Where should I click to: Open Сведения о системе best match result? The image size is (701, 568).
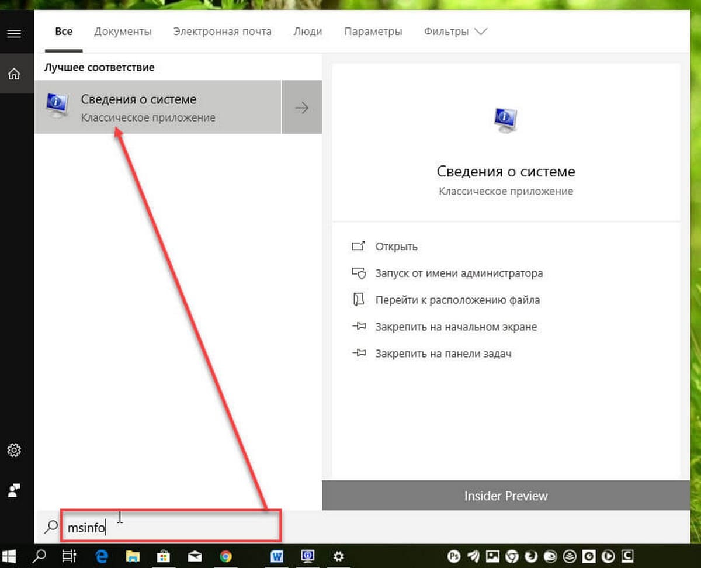pyautogui.click(x=158, y=107)
